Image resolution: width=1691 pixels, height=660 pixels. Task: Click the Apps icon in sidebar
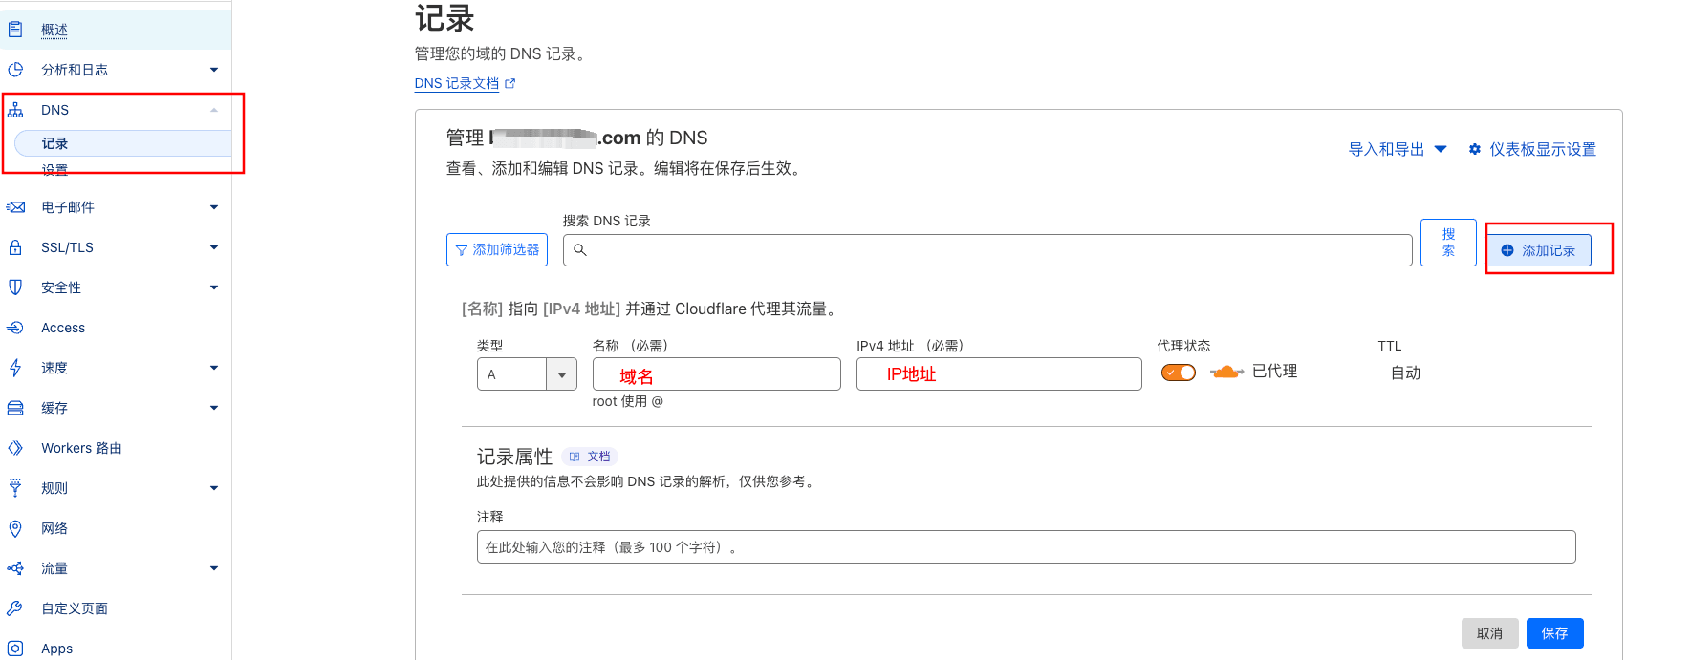(15, 649)
